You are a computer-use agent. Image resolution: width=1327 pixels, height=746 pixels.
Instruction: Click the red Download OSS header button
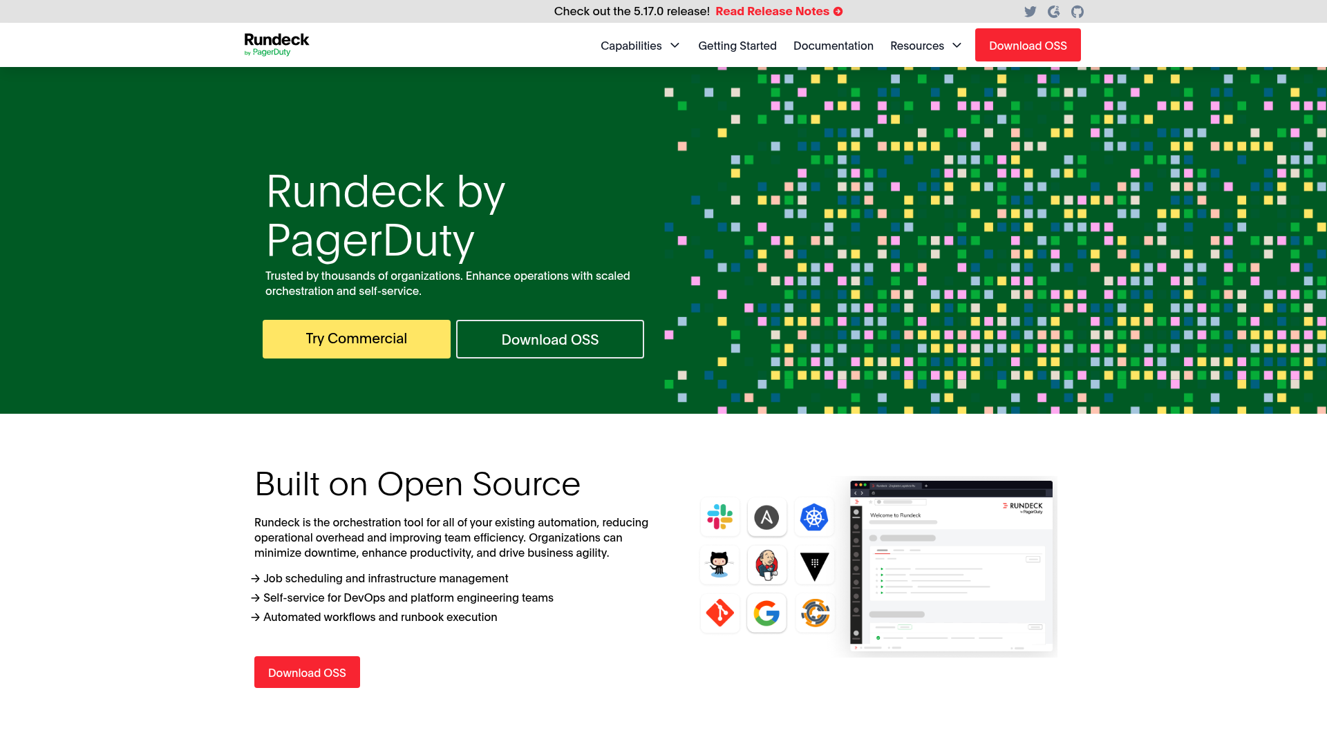pos(1027,45)
